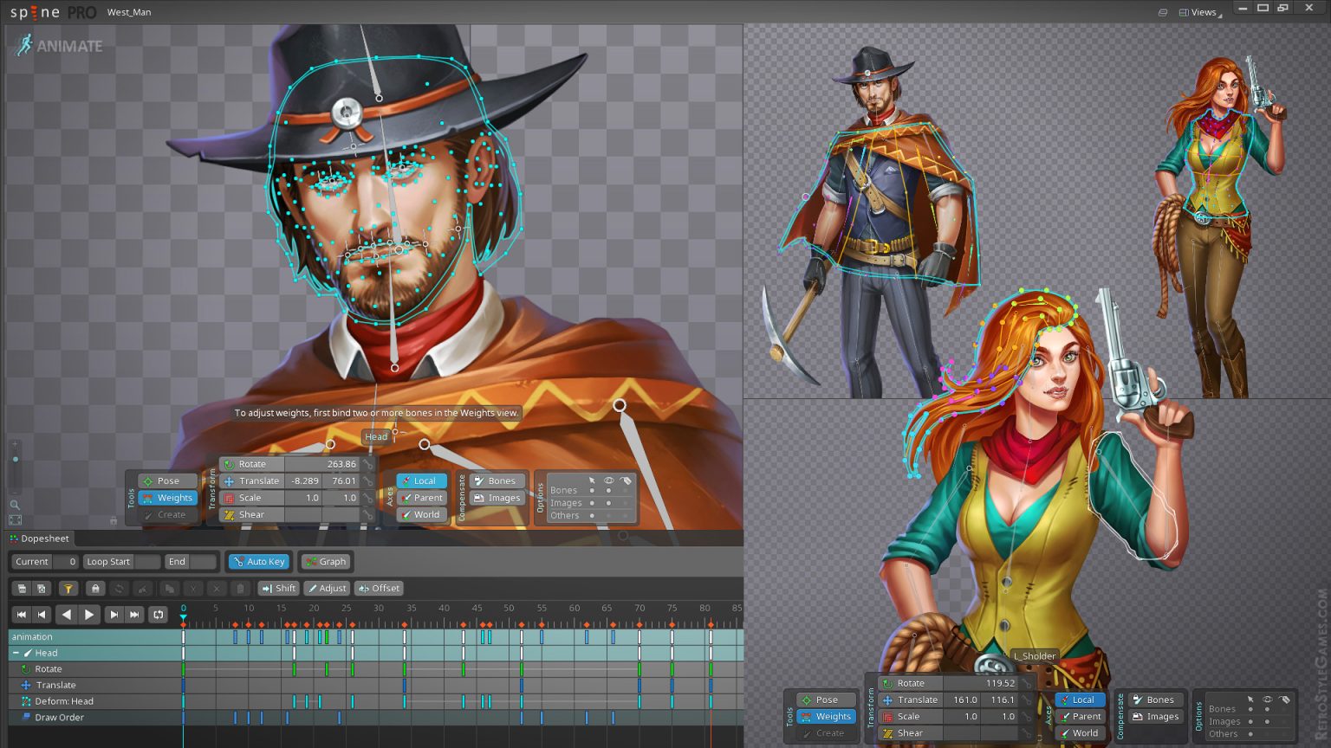Switch to the Dopesheet tab
Viewport: 1331px width, 748px height.
click(x=39, y=538)
